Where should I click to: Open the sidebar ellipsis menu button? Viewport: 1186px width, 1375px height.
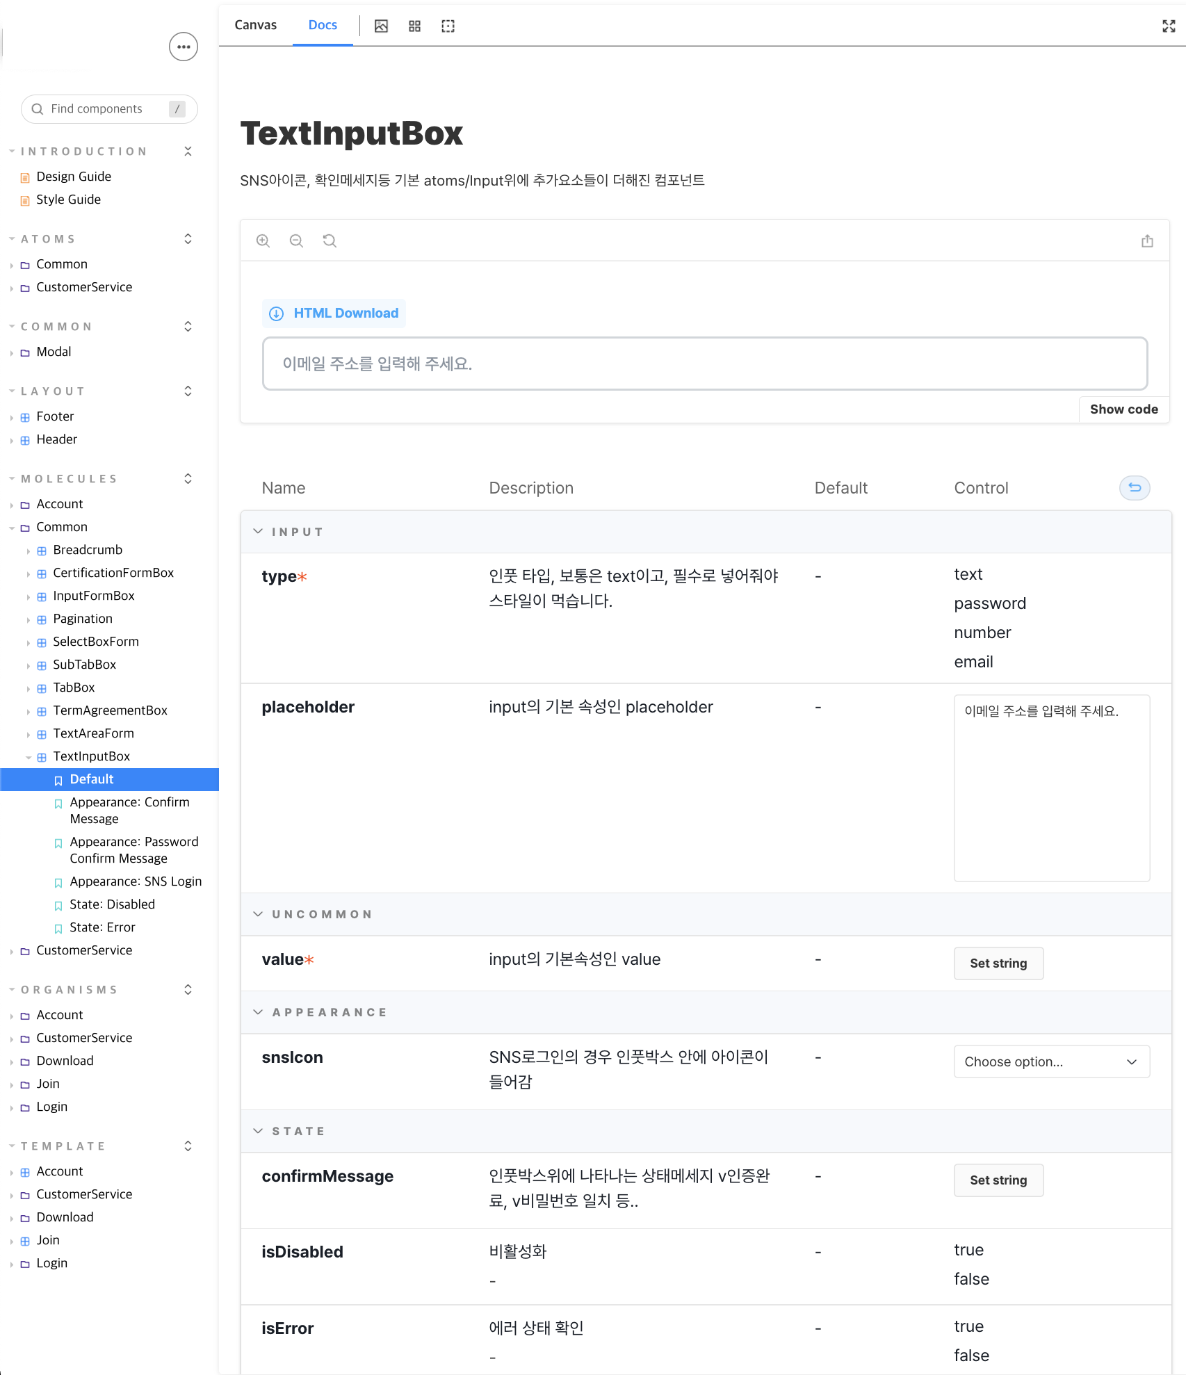click(x=184, y=47)
